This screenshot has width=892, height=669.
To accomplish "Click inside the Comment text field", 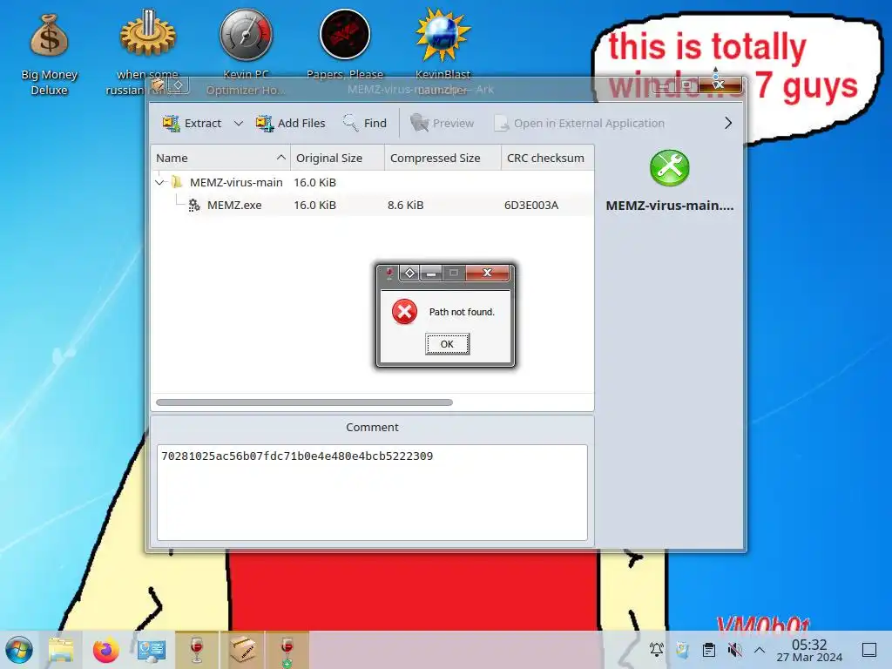I will 372,492.
